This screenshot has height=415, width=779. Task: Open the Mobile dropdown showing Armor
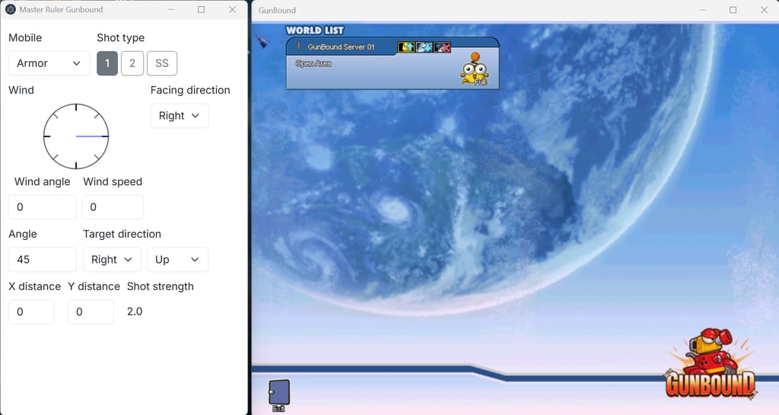(49, 63)
